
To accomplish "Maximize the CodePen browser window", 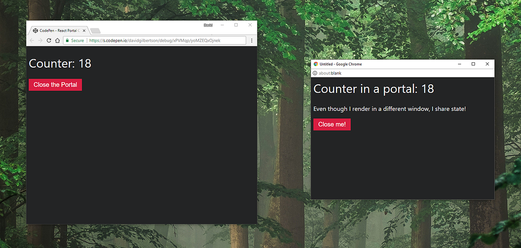I will [x=236, y=25].
